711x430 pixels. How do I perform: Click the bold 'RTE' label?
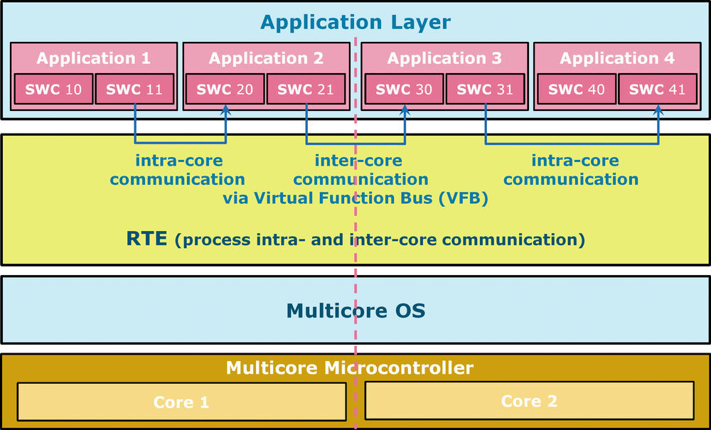point(146,238)
